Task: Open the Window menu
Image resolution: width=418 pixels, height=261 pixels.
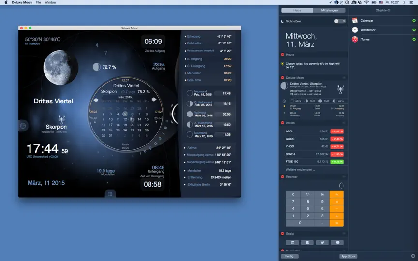Action: click(x=50, y=2)
